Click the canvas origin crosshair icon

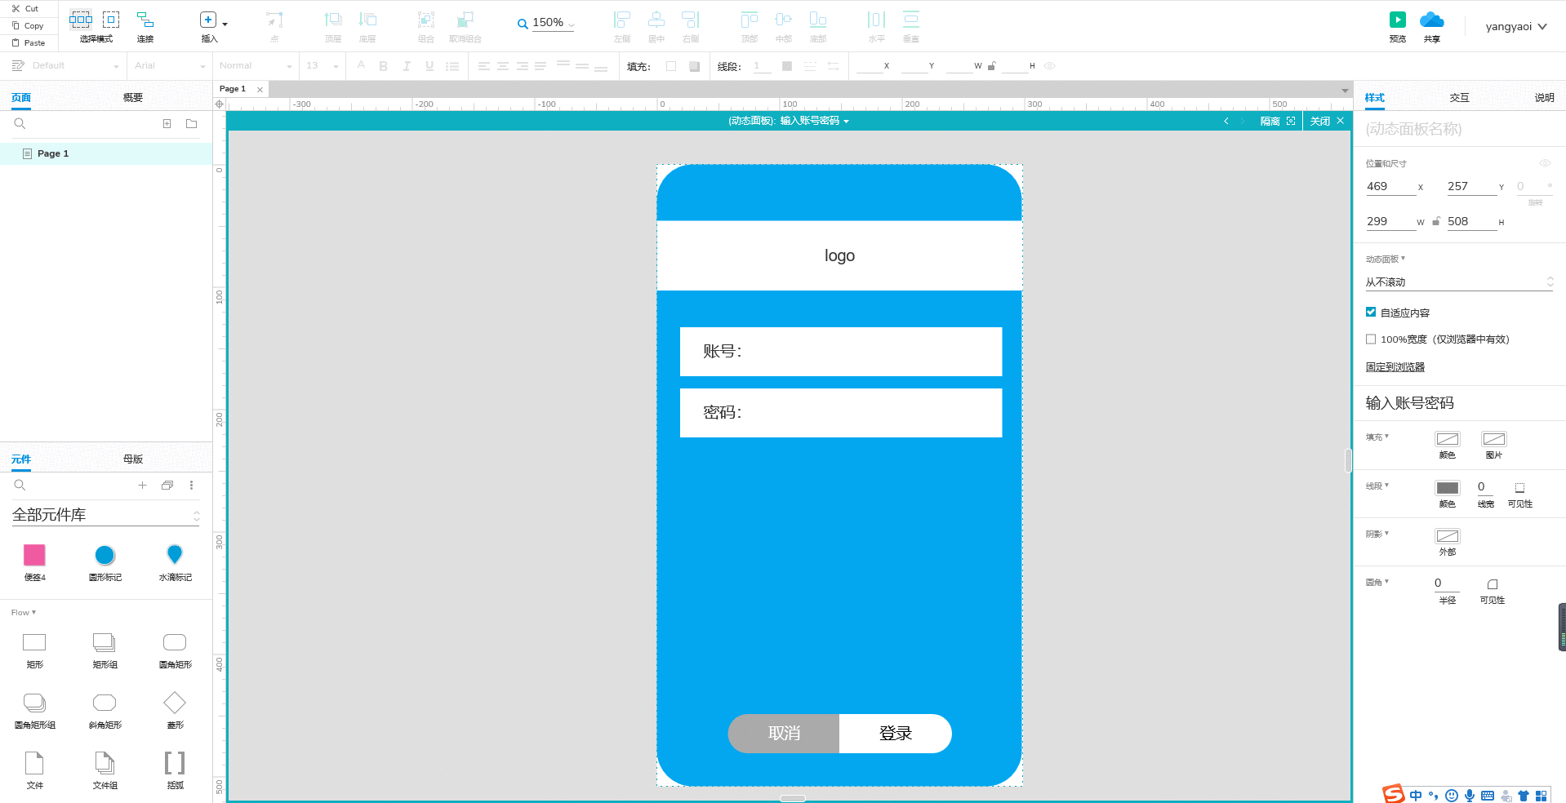click(x=219, y=104)
